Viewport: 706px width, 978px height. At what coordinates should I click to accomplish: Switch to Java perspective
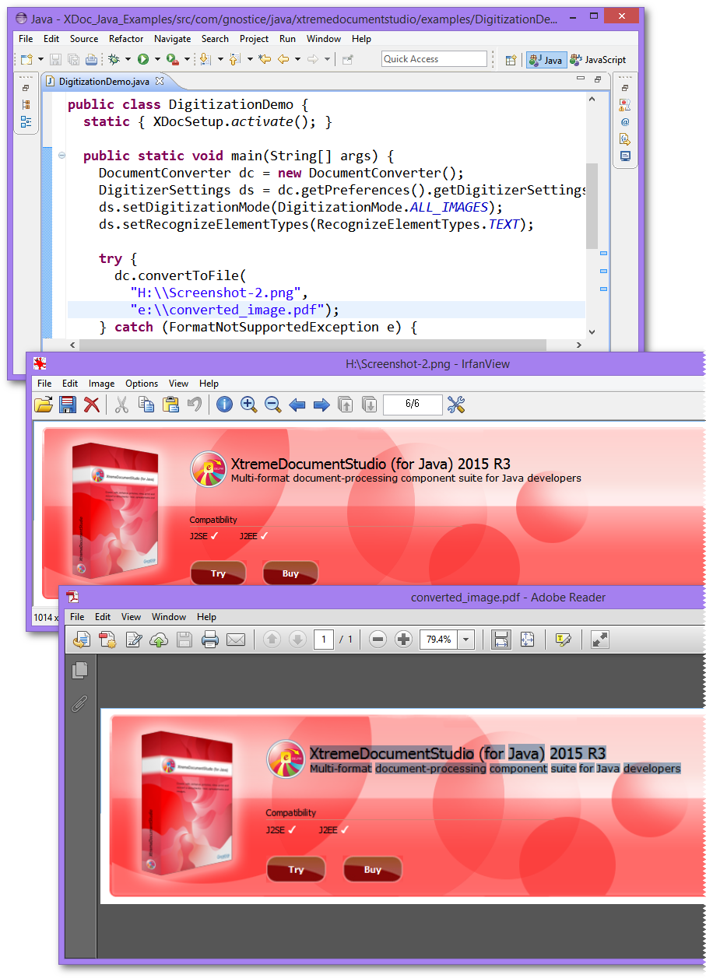click(546, 60)
